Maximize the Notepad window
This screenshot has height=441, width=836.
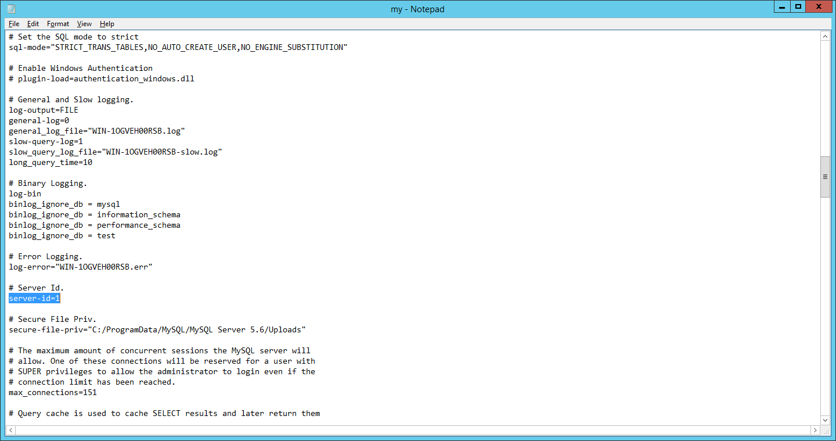pyautogui.click(x=798, y=6)
